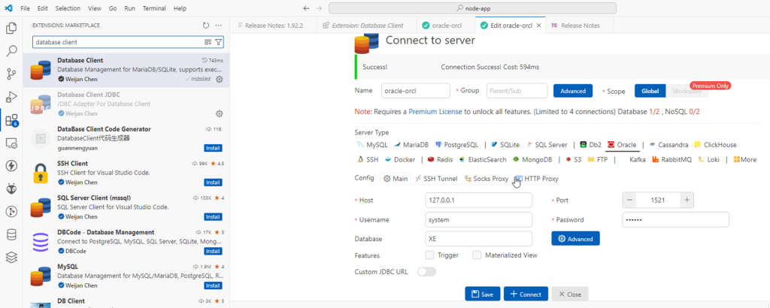Open Source Control view icon
Viewport: 770px width, 308px height.
click(11, 74)
